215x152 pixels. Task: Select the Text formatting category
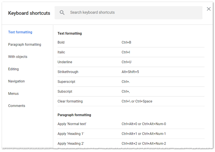point(20,32)
